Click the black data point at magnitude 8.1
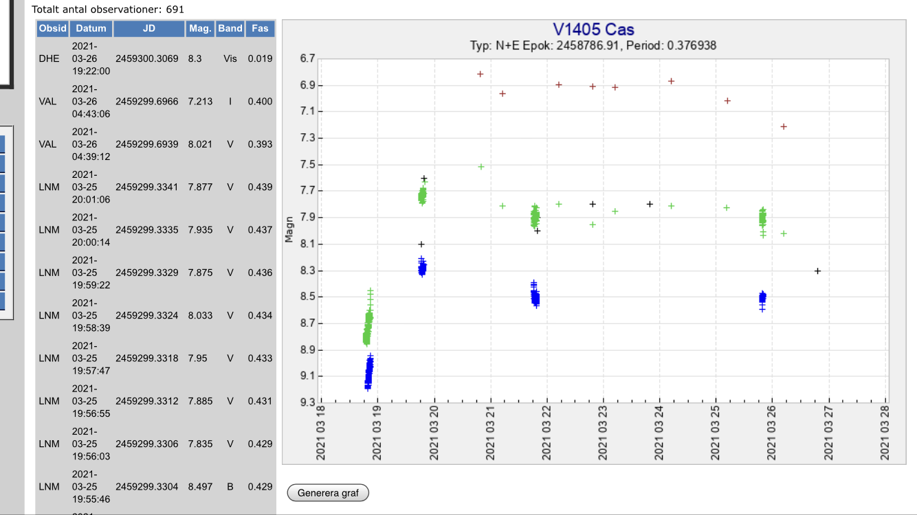 [421, 244]
